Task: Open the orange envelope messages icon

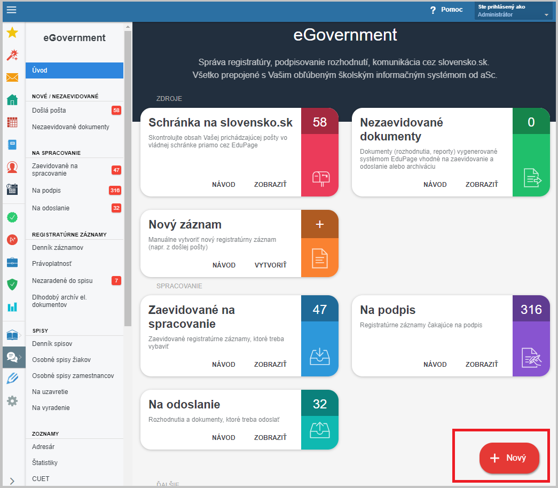Action: coord(12,77)
